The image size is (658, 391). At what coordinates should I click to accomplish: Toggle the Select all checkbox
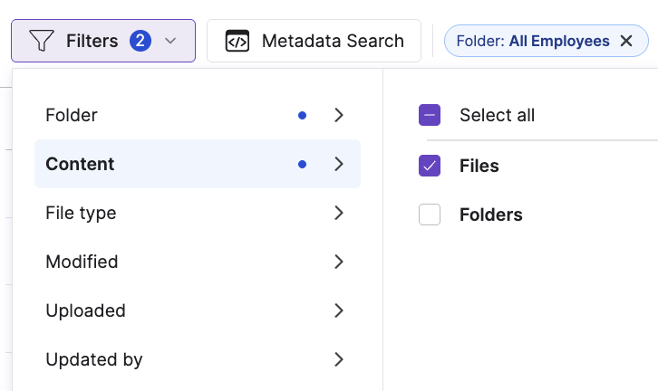(430, 115)
